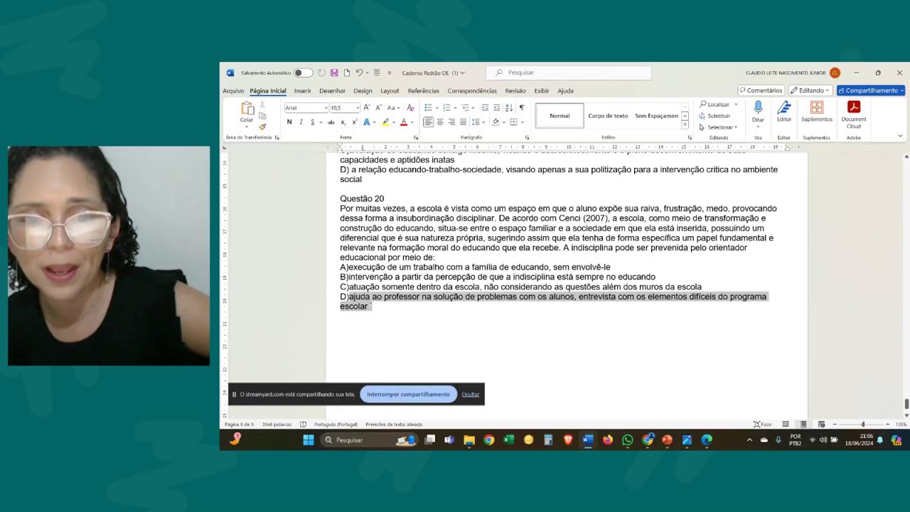Toggle show paragraph marks (¶)

point(522,107)
